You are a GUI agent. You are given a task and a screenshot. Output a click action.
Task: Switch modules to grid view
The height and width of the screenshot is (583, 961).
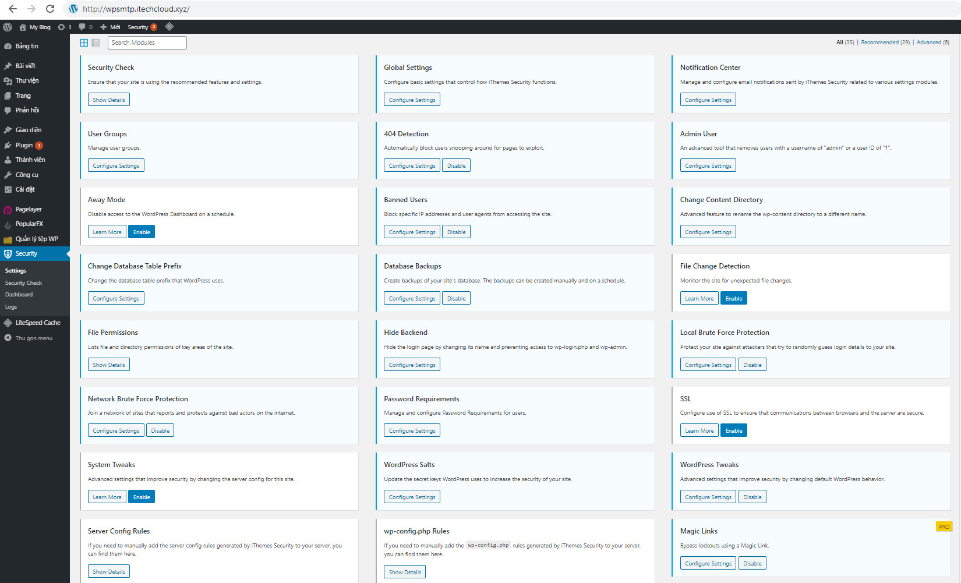point(84,43)
